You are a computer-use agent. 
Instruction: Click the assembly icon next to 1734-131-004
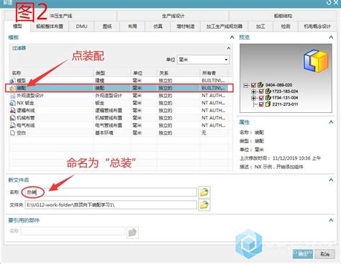click(x=268, y=98)
